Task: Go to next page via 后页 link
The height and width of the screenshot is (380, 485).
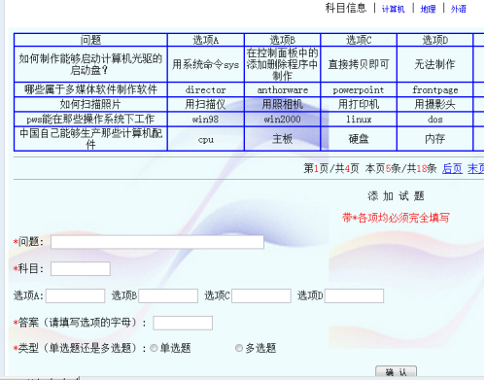Action: [452, 168]
